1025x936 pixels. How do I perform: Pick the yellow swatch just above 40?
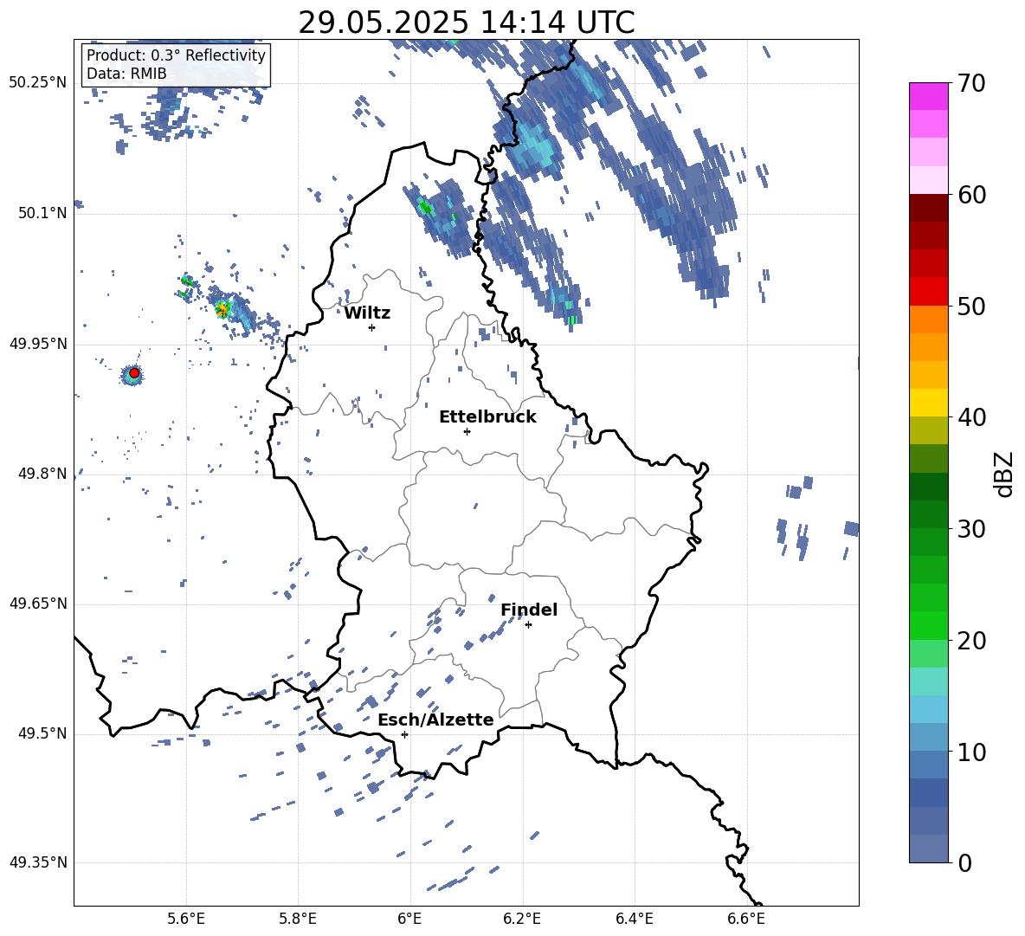point(929,403)
